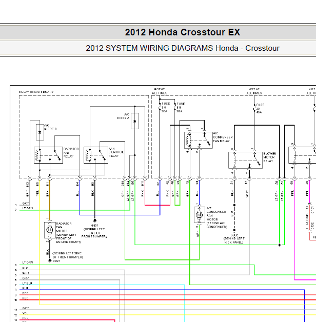
Task: Select the A/C Diode A symbol
Action: click(x=135, y=121)
